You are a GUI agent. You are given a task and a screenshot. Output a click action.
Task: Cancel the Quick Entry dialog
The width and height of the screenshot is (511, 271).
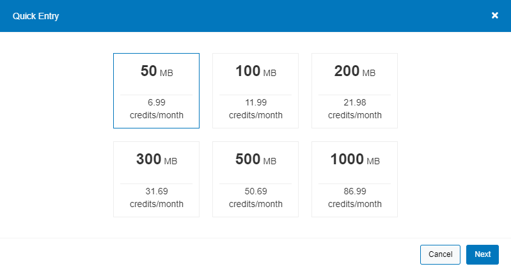pos(440,254)
